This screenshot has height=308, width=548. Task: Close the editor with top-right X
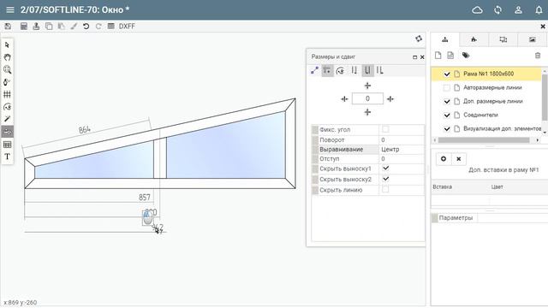click(543, 27)
